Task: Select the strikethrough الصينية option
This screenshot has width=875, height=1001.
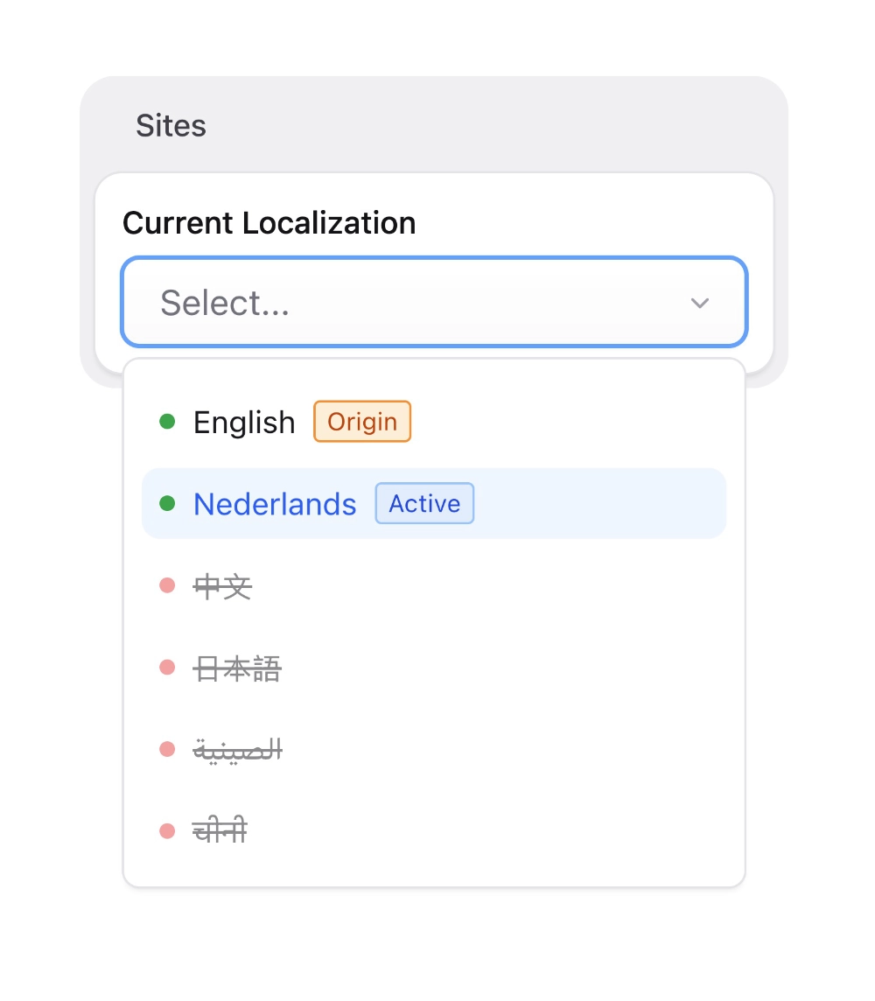Action: (237, 749)
